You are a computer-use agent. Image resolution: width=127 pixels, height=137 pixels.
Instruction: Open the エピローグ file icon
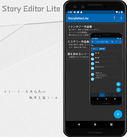(x=92, y=79)
